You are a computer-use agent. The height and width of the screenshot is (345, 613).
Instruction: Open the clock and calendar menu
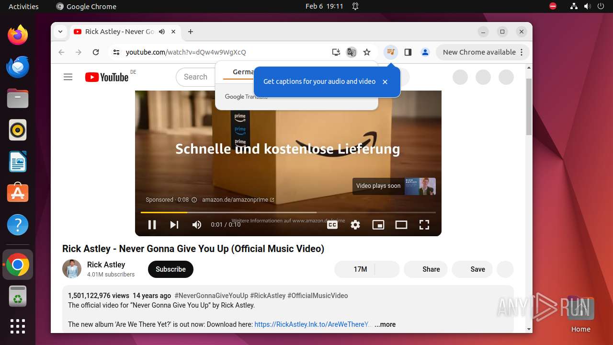coord(324,6)
